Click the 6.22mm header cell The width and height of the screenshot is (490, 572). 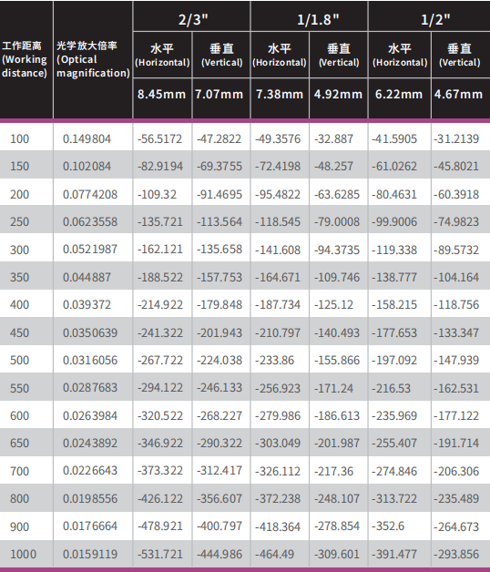pyautogui.click(x=400, y=94)
